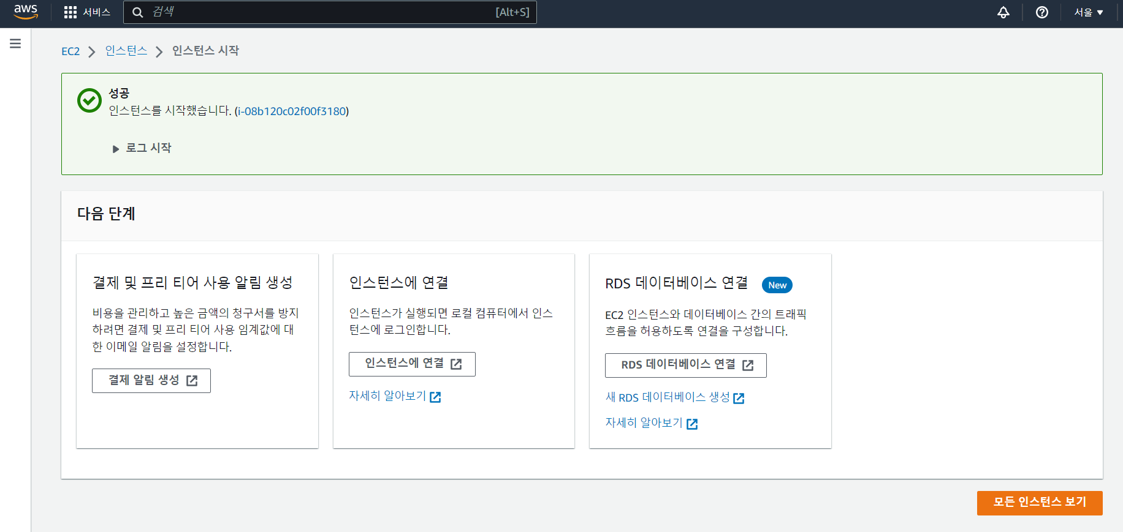Go to the EC2 breadcrumb link
This screenshot has width=1123, height=532.
pos(70,51)
